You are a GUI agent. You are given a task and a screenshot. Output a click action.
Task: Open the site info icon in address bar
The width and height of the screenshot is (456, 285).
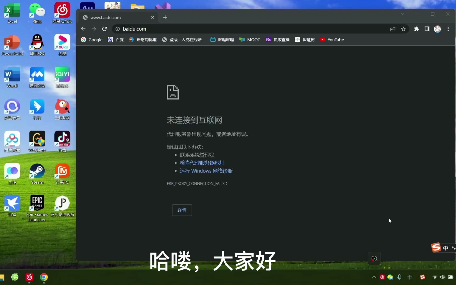(117, 29)
